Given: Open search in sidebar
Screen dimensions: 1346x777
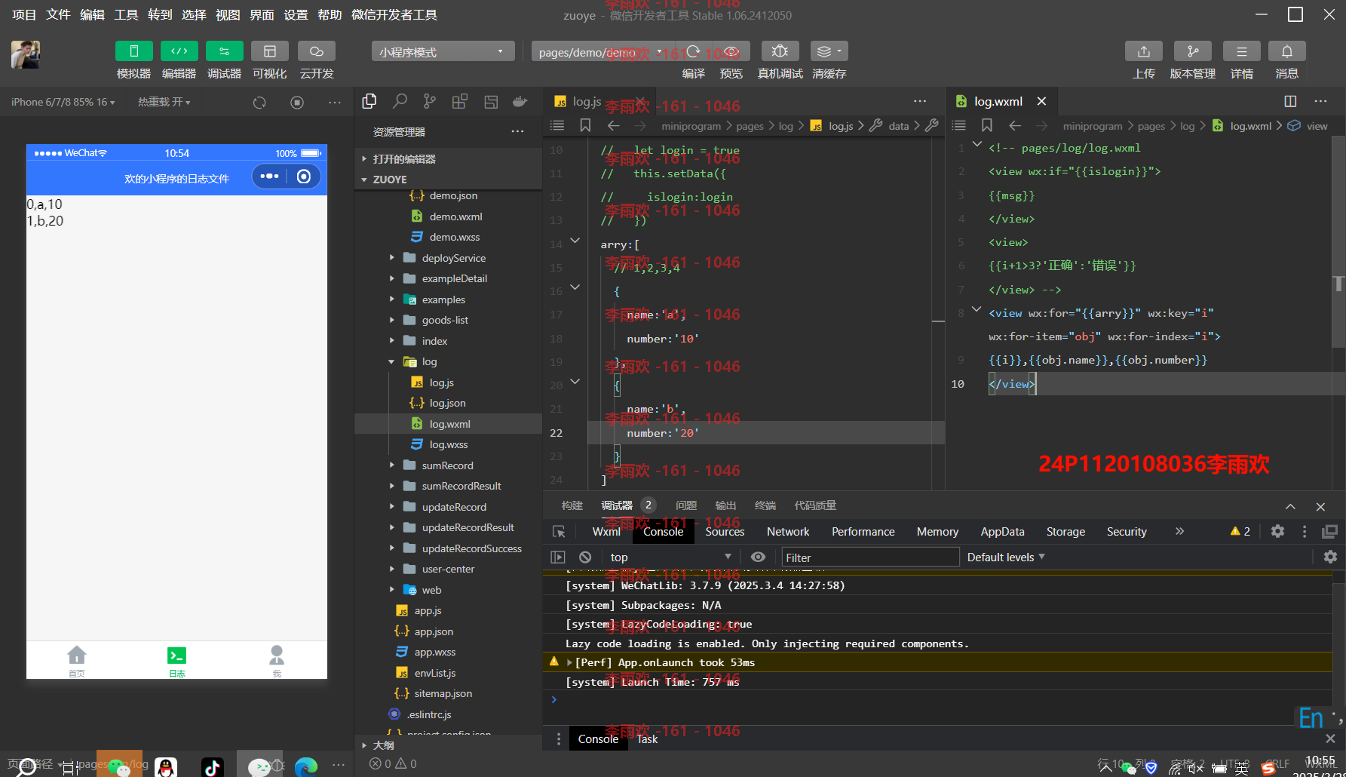Looking at the screenshot, I should click(x=400, y=101).
